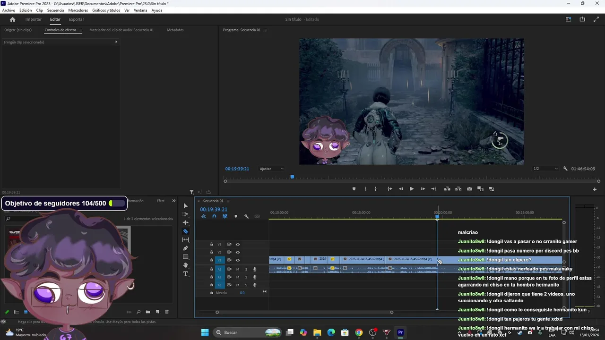This screenshot has height=340, width=605.
Task: Select the Hand tool
Action: [x=185, y=265]
